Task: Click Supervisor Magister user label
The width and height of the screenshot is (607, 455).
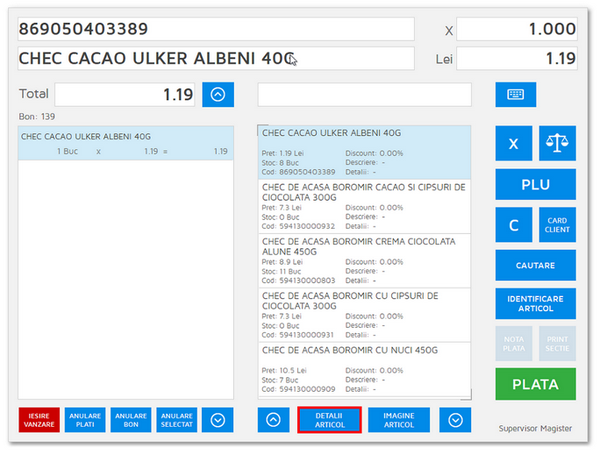Action: (x=535, y=429)
